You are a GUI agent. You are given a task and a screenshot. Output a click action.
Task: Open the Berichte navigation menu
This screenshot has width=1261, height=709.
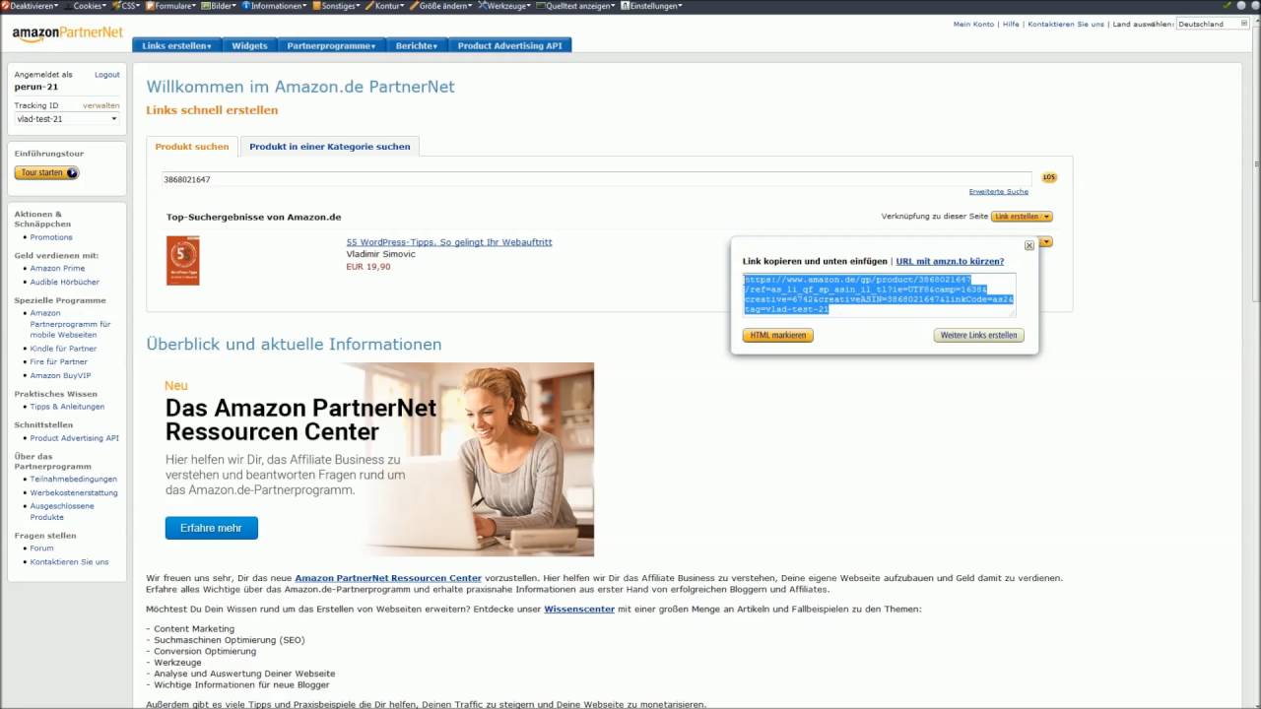pos(417,45)
